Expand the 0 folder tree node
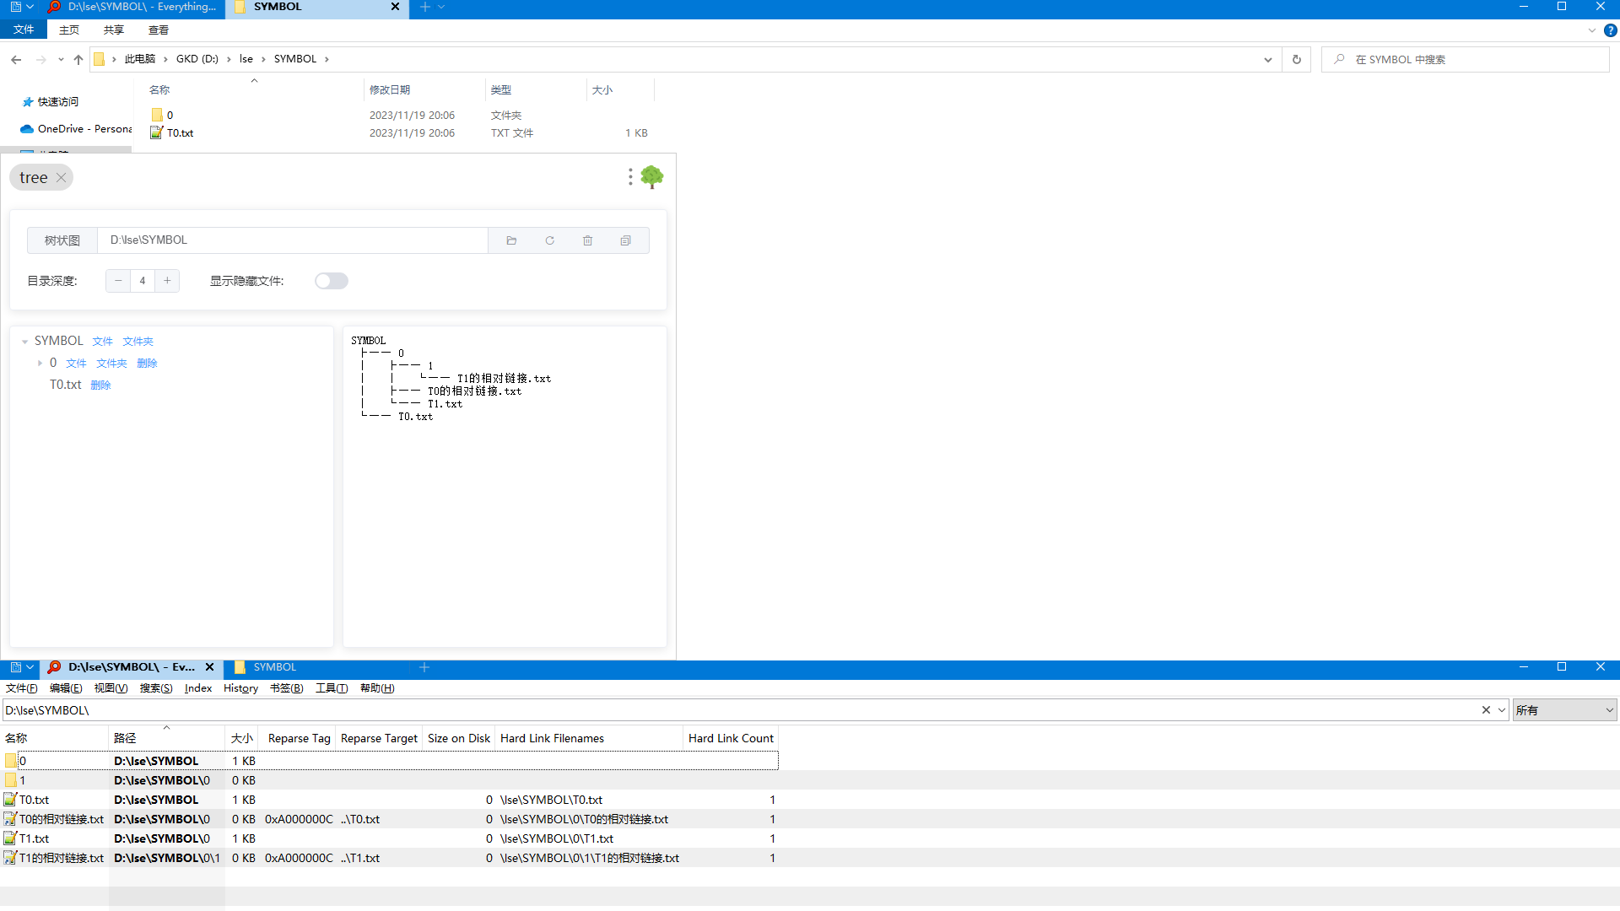This screenshot has height=911, width=1620. (x=40, y=364)
